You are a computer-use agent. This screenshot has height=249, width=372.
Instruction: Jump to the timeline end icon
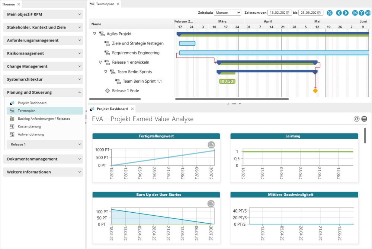(367, 13)
